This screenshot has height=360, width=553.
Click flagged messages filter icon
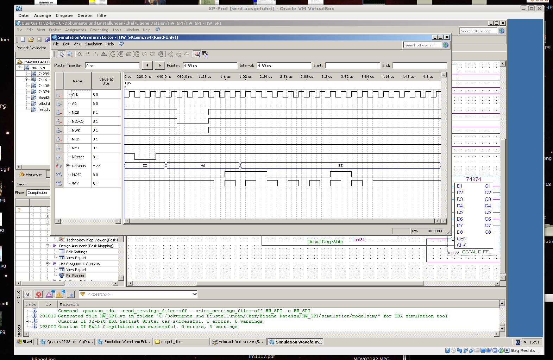(x=70, y=295)
